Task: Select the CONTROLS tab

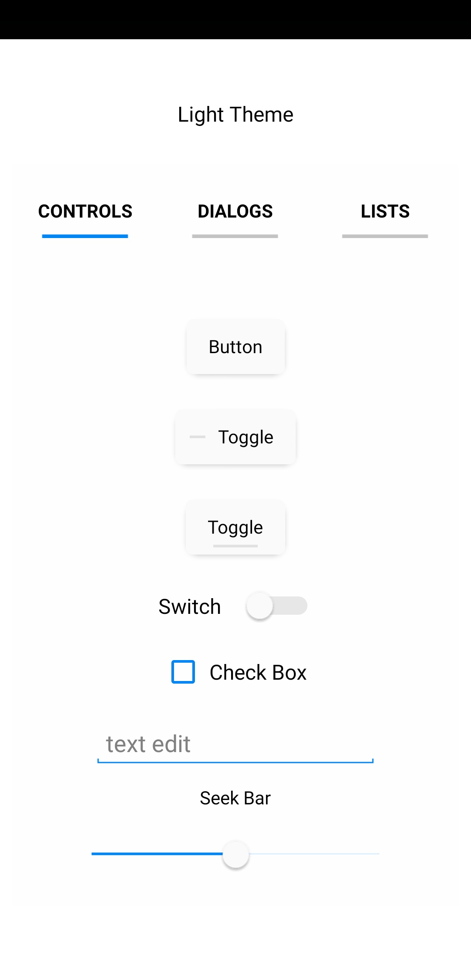Action: click(85, 212)
